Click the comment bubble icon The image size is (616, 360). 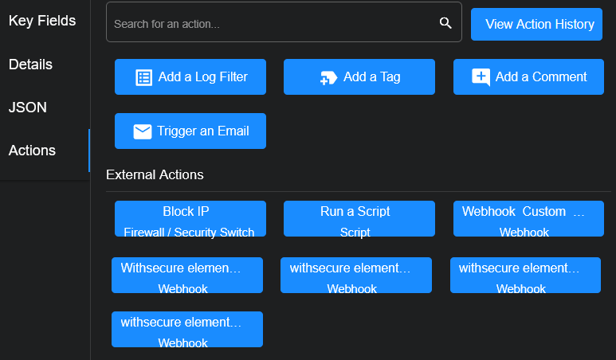pyautogui.click(x=481, y=77)
